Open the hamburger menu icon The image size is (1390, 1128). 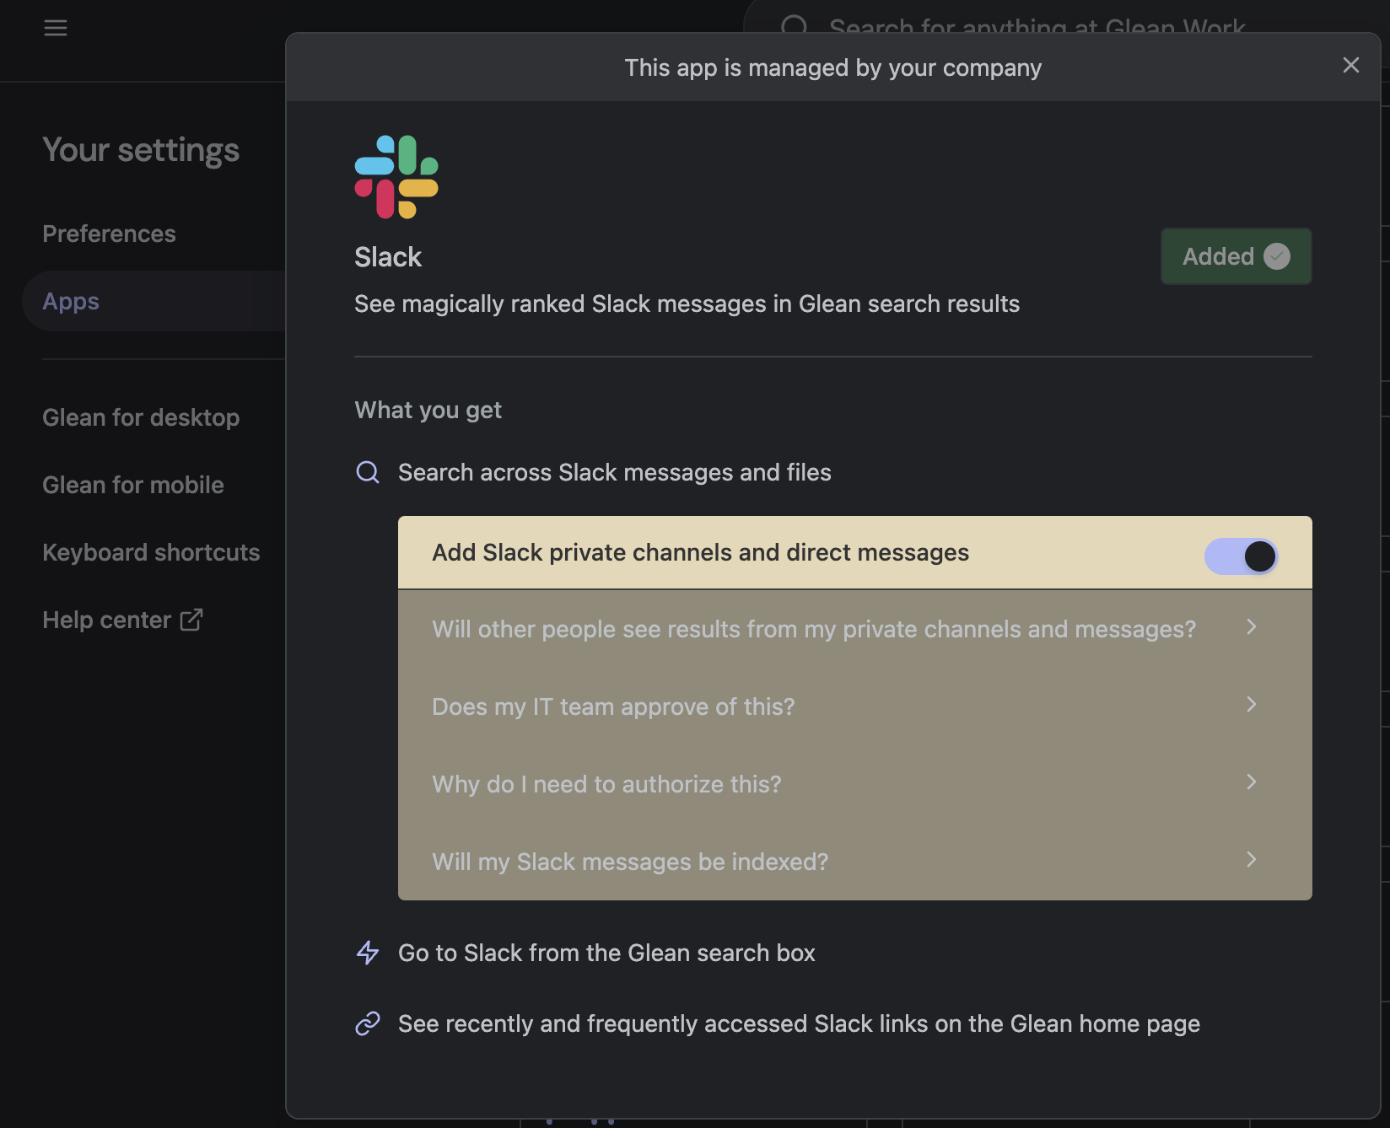(x=56, y=28)
